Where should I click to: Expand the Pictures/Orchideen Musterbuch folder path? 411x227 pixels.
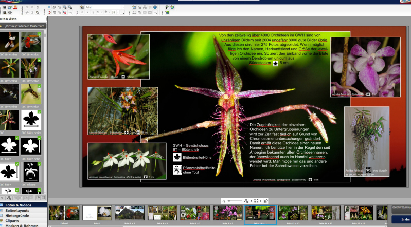(23, 26)
